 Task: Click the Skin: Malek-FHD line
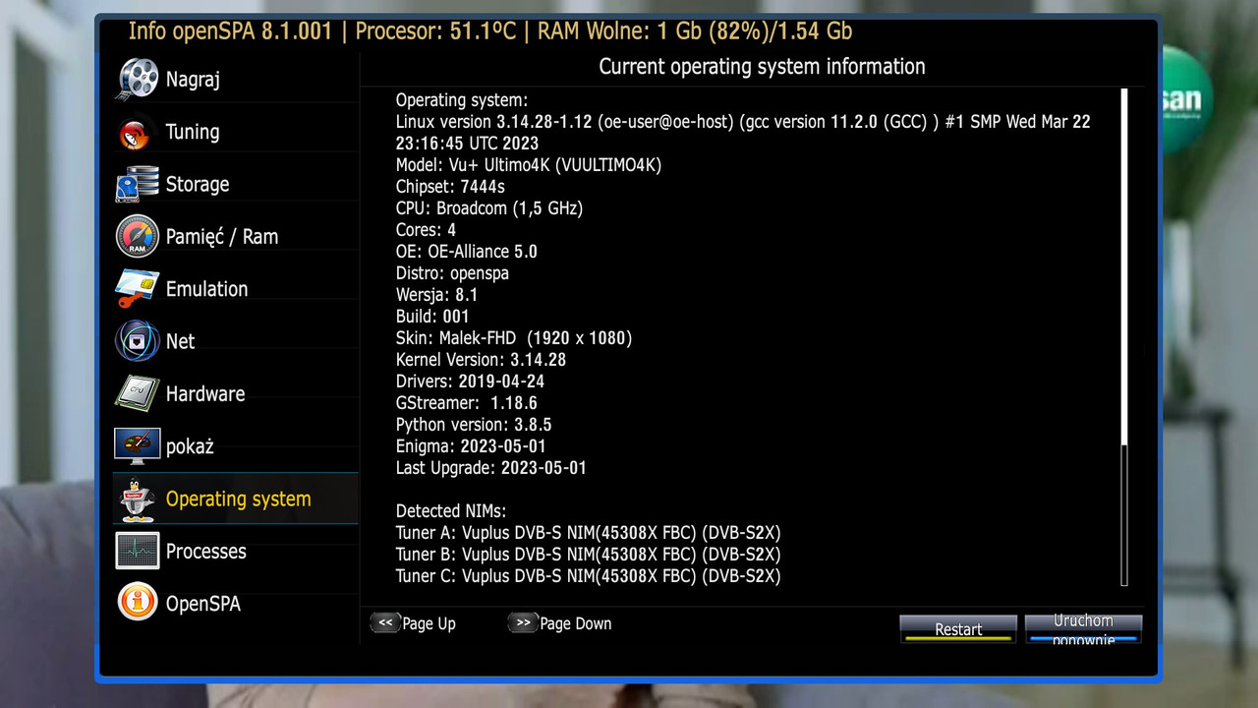tap(514, 338)
